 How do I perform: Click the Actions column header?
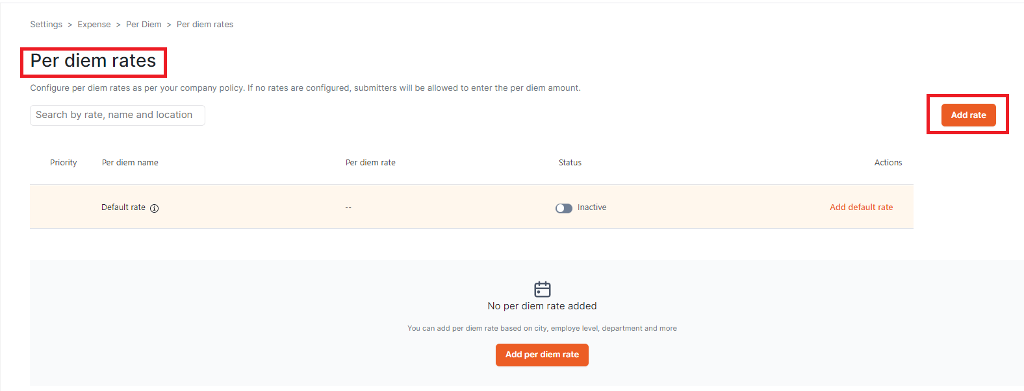[888, 163]
